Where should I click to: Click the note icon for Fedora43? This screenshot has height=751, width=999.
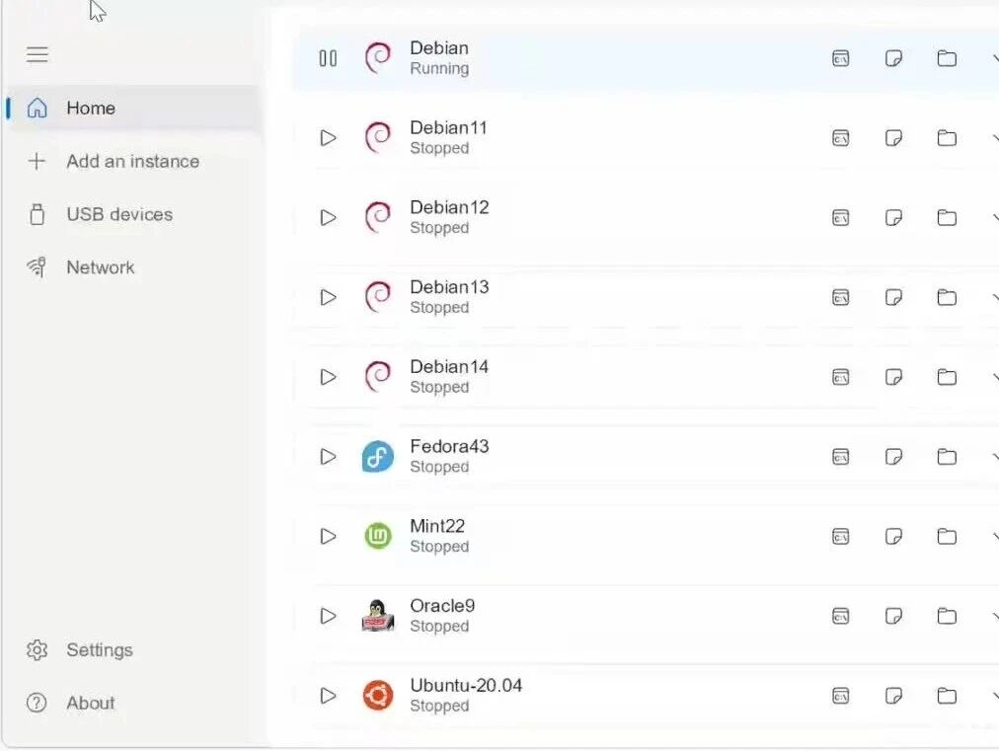(x=893, y=457)
